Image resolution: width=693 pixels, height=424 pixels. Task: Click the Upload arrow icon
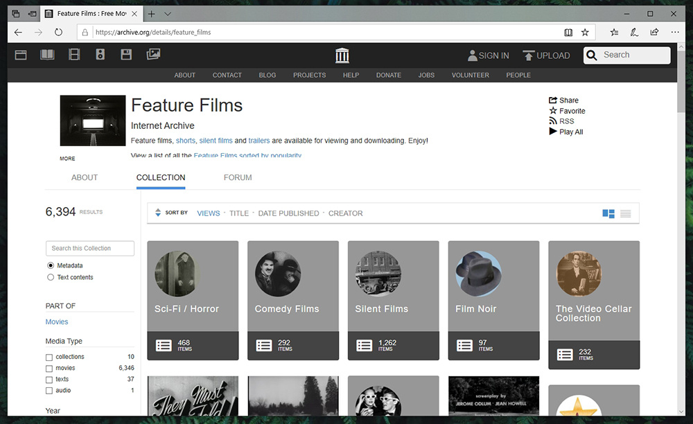pos(529,55)
